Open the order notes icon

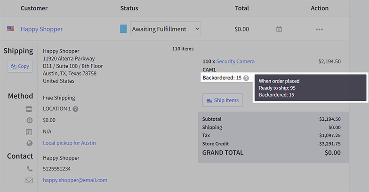pyautogui.click(x=279, y=29)
